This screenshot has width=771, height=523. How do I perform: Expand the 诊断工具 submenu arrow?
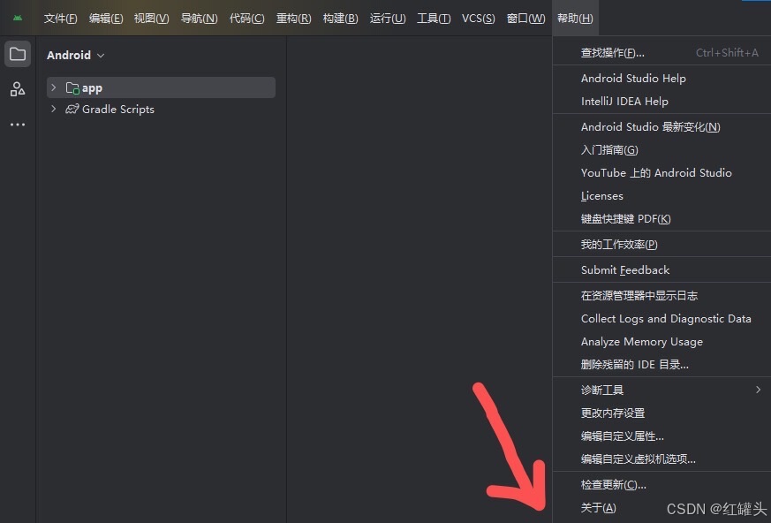759,390
